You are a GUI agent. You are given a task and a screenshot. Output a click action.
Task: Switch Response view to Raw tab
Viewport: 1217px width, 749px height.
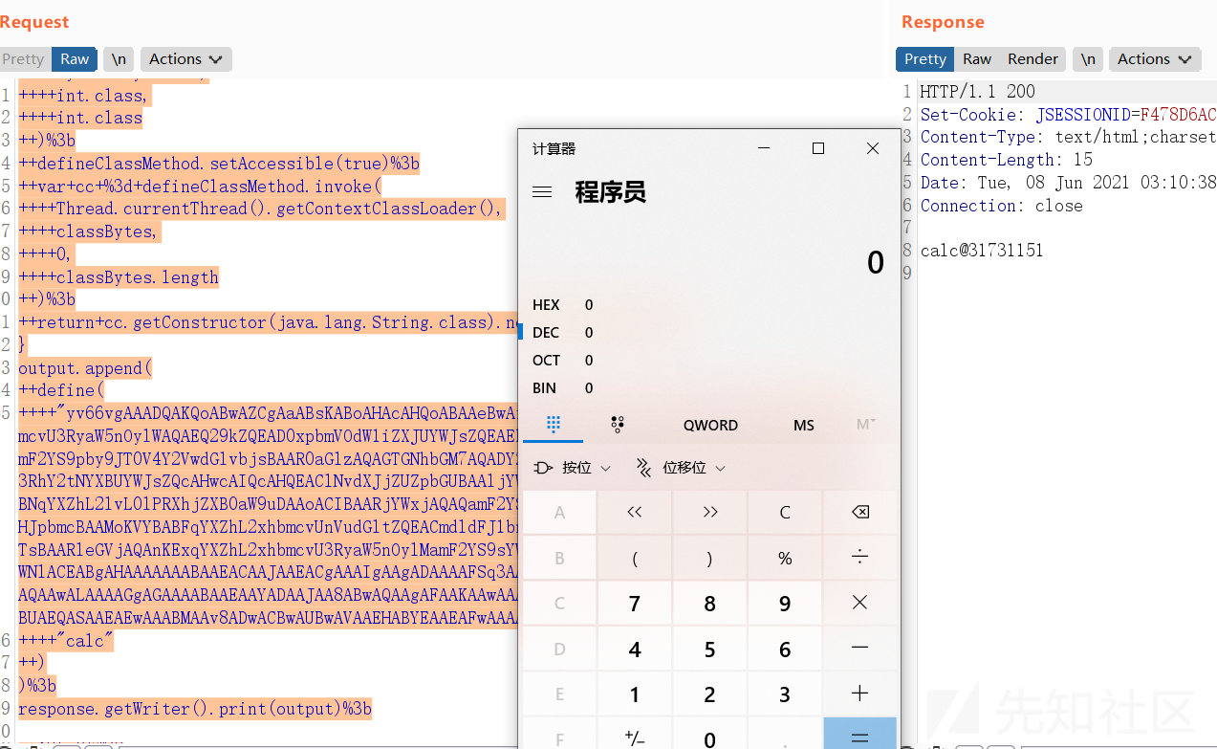(x=977, y=59)
